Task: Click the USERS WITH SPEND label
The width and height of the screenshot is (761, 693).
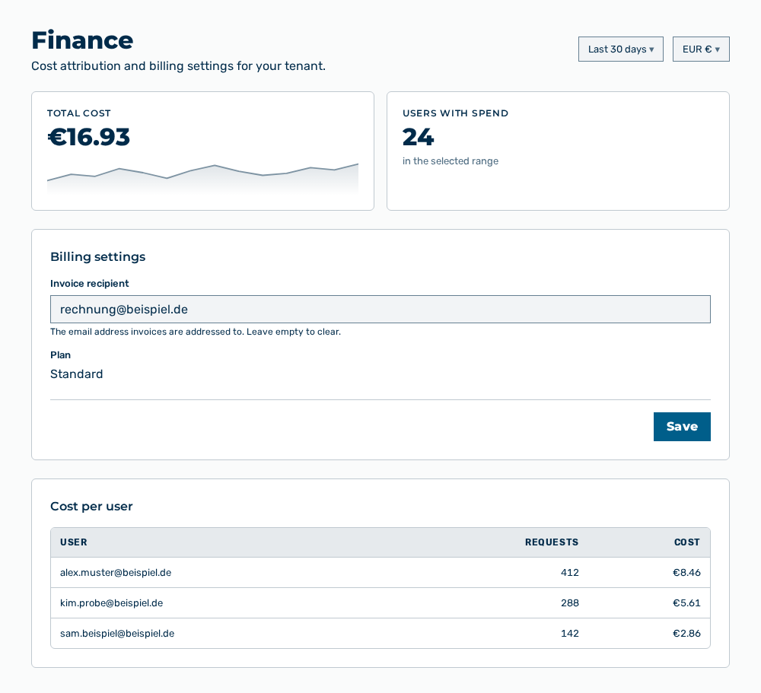Action: (x=455, y=113)
